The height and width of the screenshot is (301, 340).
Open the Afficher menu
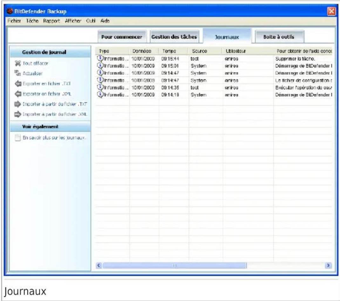73,21
